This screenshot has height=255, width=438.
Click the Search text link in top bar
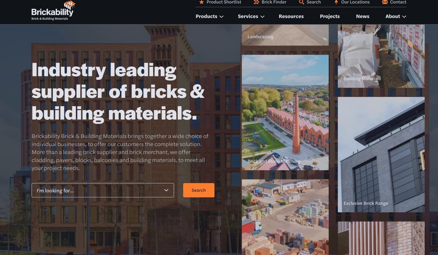(x=314, y=2)
